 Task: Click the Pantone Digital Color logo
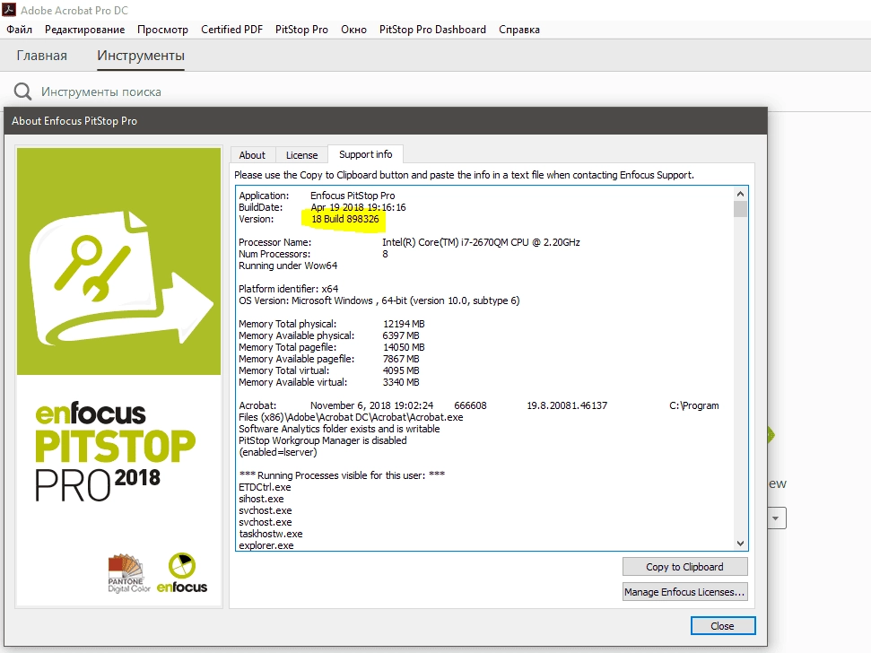coord(129,573)
